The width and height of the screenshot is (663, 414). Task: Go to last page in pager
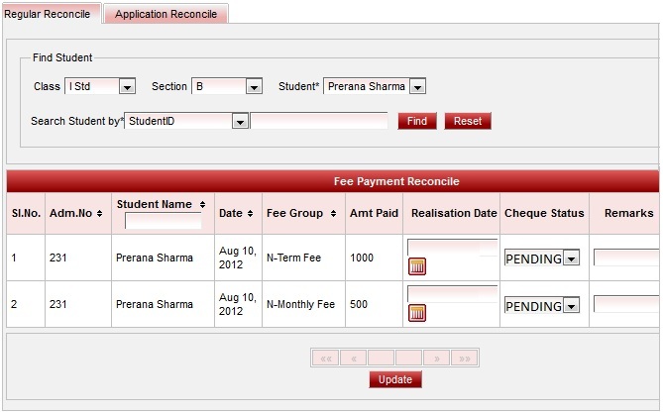coord(465,358)
